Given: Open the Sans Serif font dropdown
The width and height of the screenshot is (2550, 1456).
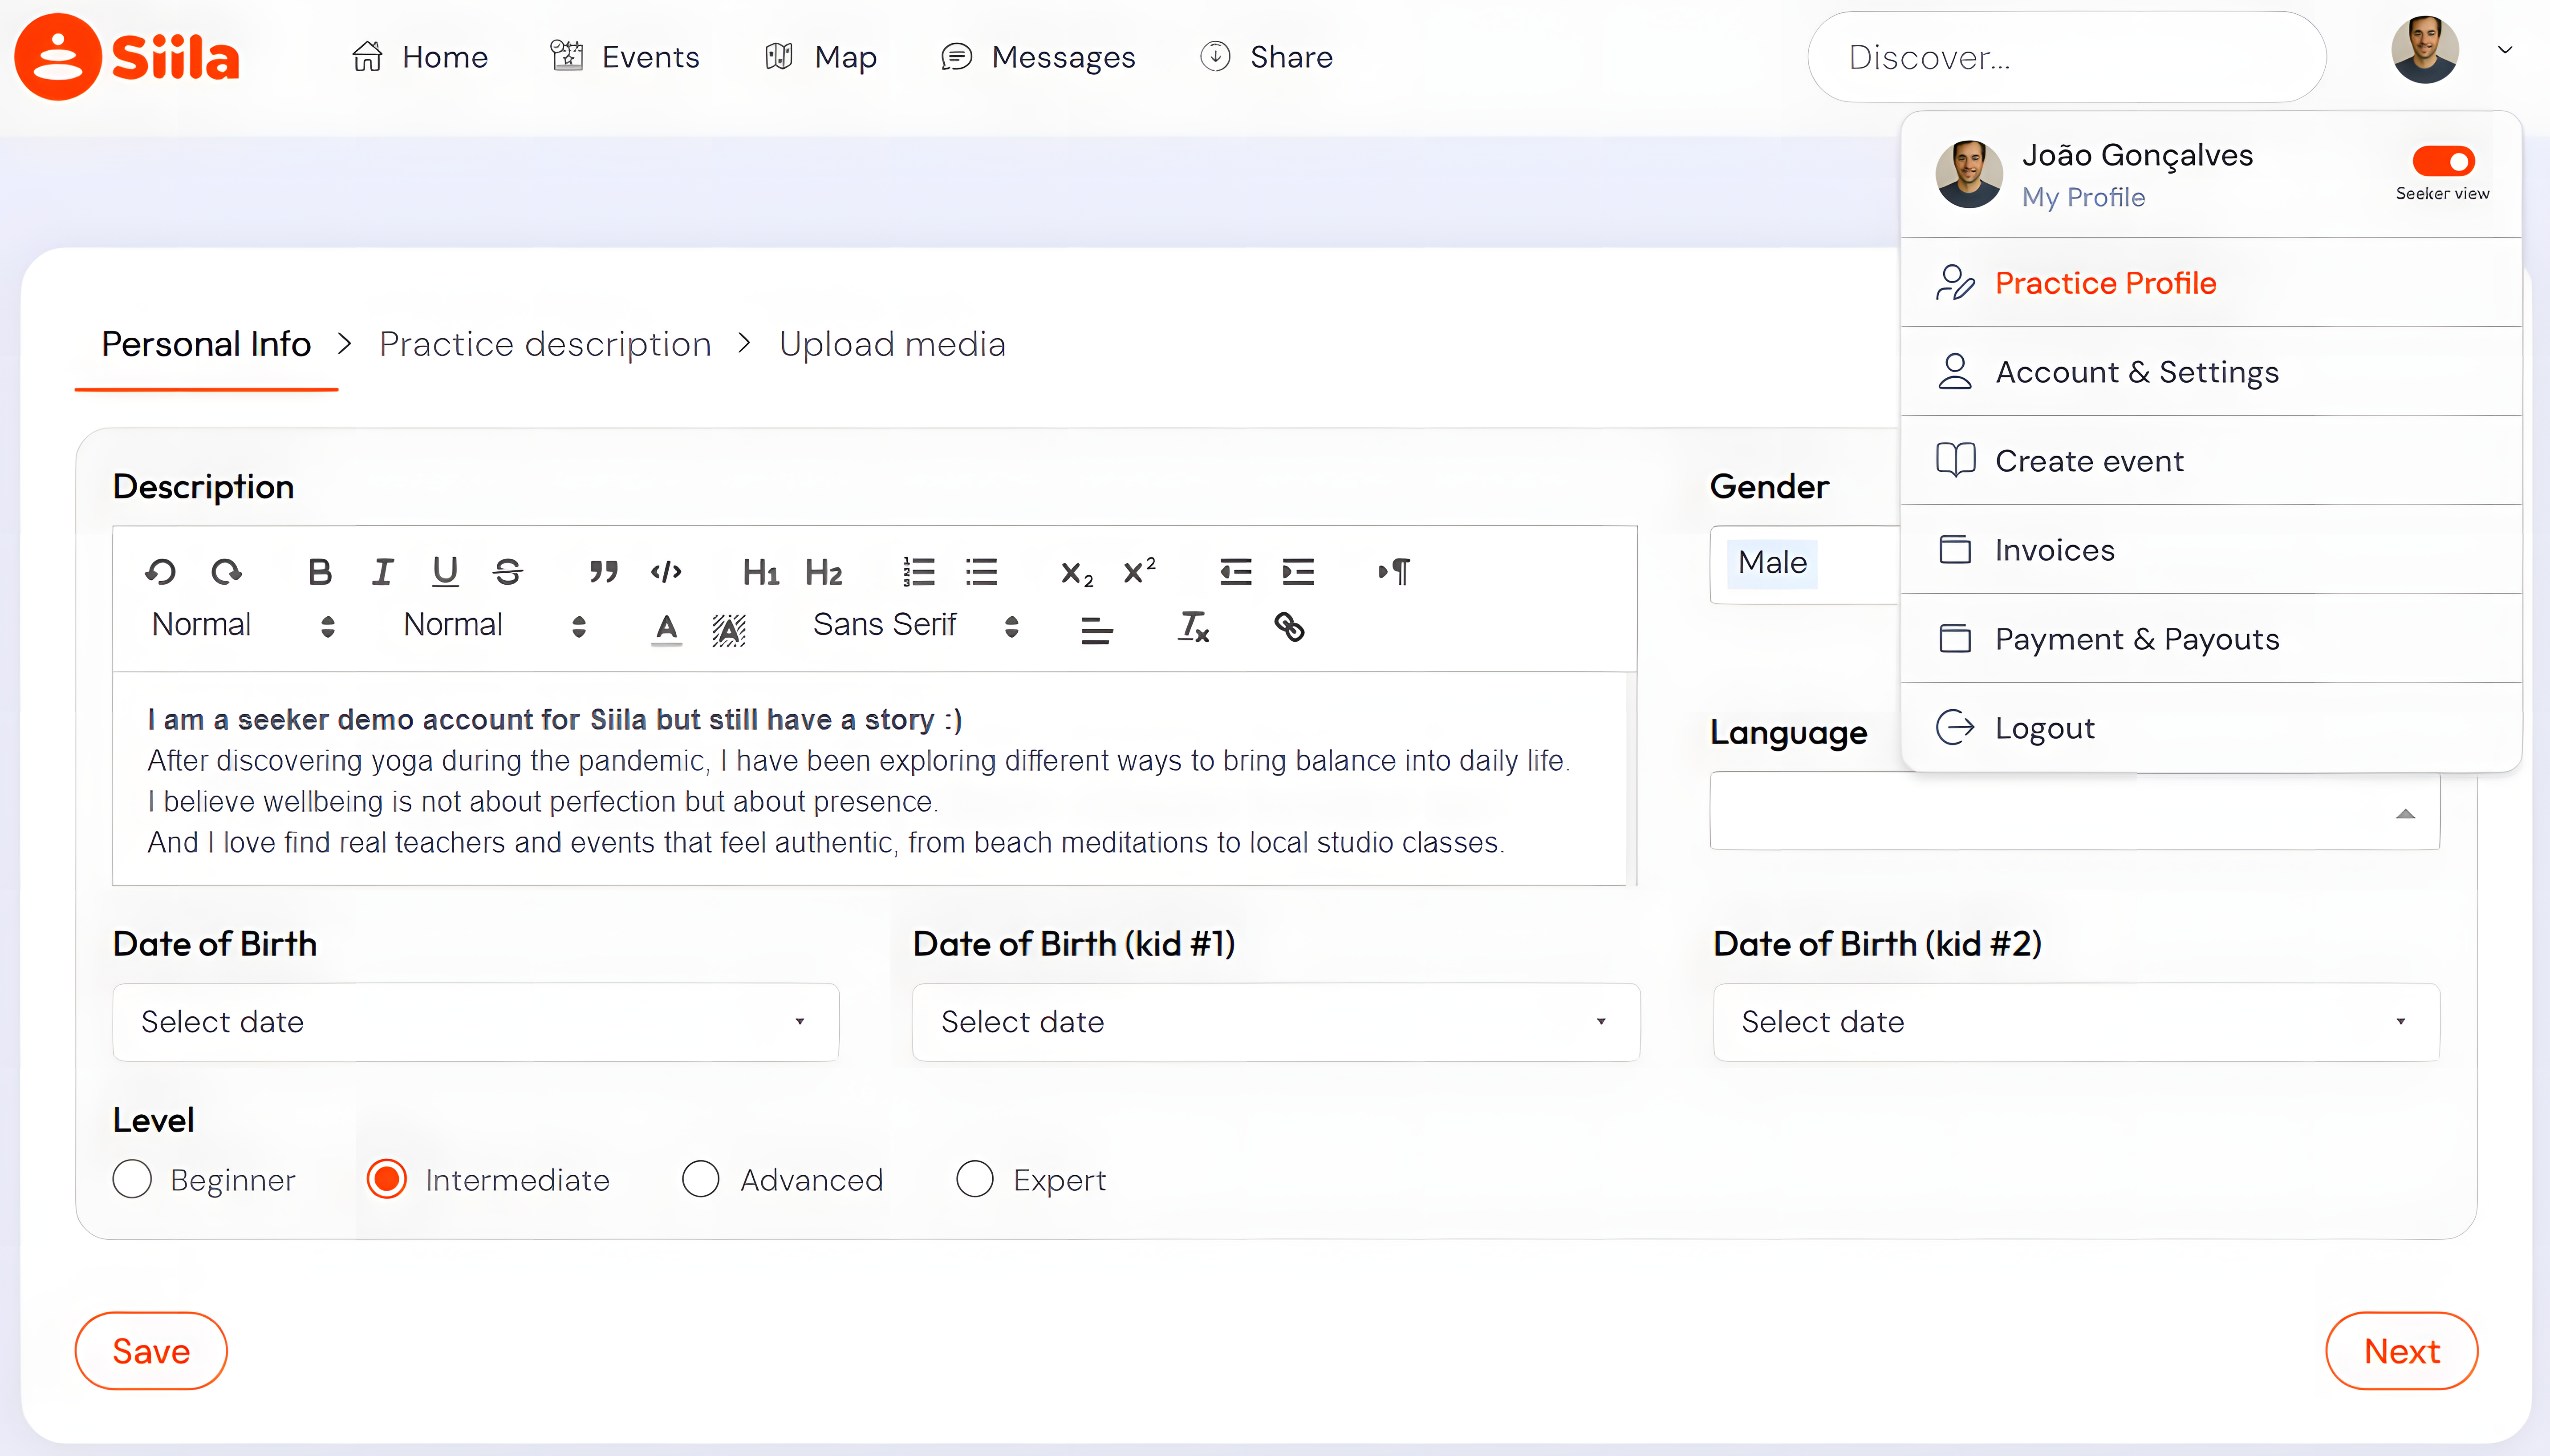Looking at the screenshot, I should tap(915, 626).
